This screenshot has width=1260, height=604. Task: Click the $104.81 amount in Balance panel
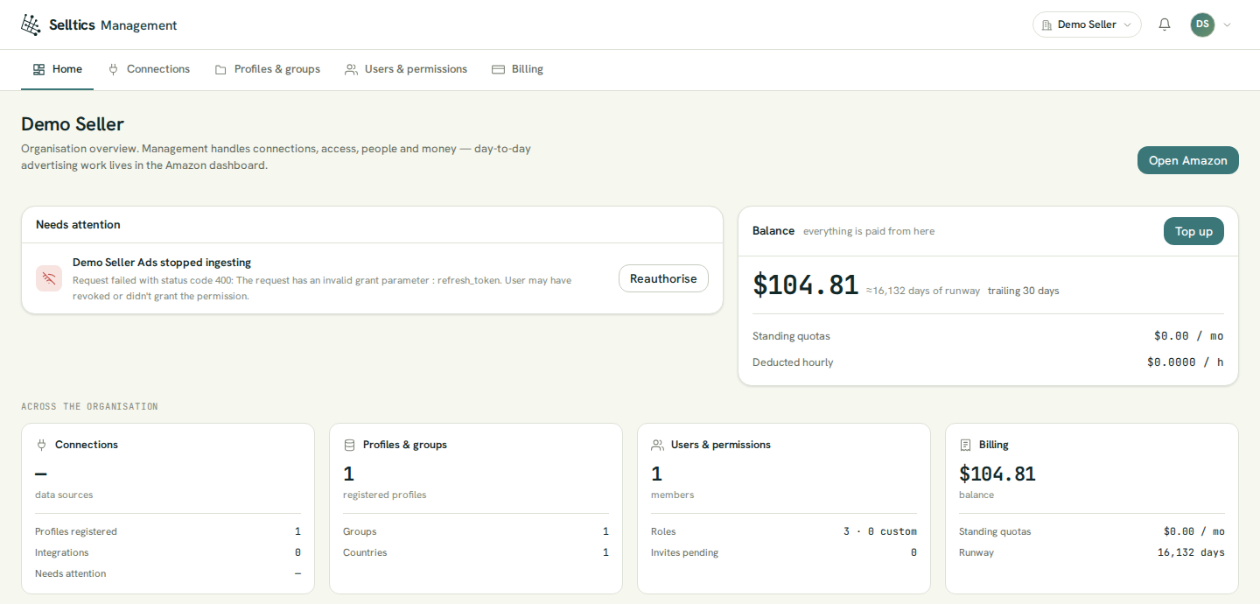tap(805, 285)
